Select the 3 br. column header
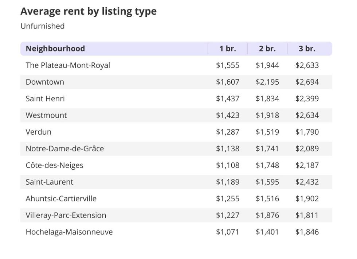This screenshot has height=259, width=357. (x=307, y=49)
